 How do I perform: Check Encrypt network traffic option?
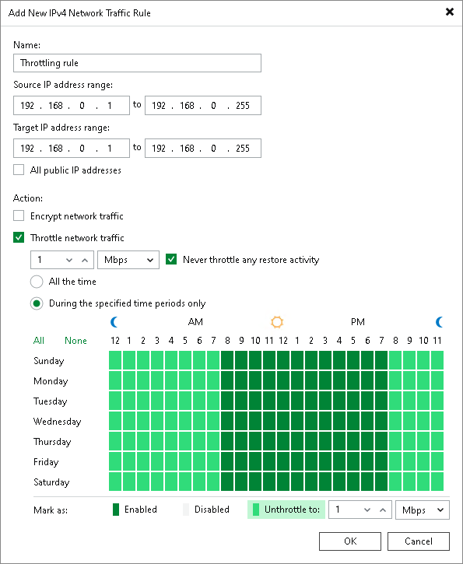19,215
